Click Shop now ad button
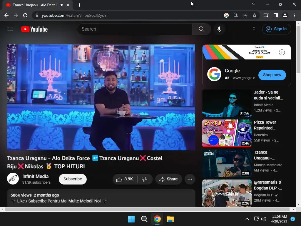 [x=272, y=75]
